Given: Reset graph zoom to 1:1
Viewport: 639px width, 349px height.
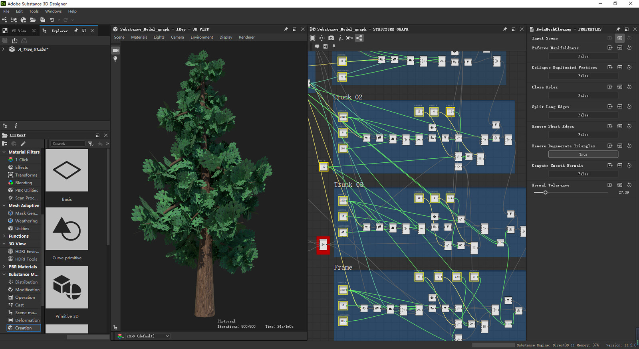Looking at the screenshot, I should click(x=321, y=38).
